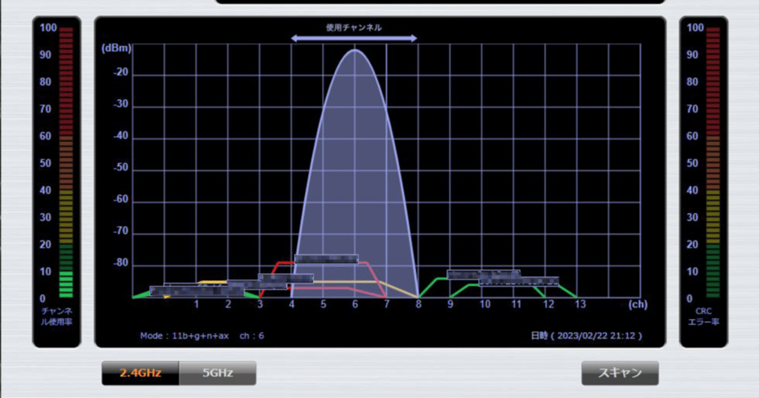Click channel 7 on the ch axis
Screen dimensions: 760x398
coord(387,304)
